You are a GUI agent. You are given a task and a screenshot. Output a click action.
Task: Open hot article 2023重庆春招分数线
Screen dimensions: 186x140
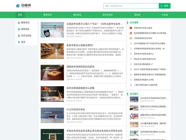[x=154, y=123]
